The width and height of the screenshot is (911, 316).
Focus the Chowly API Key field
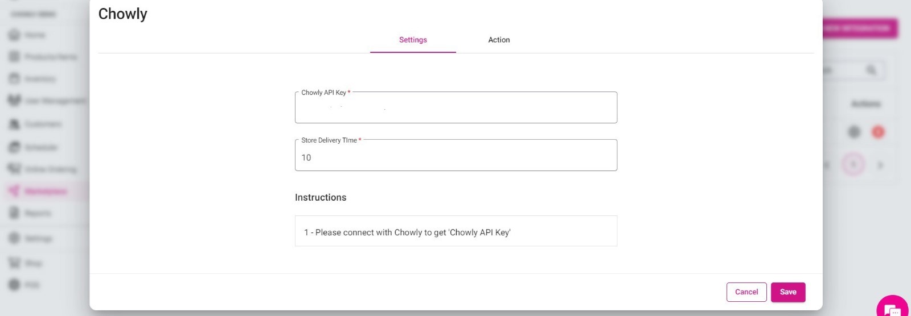(x=456, y=107)
